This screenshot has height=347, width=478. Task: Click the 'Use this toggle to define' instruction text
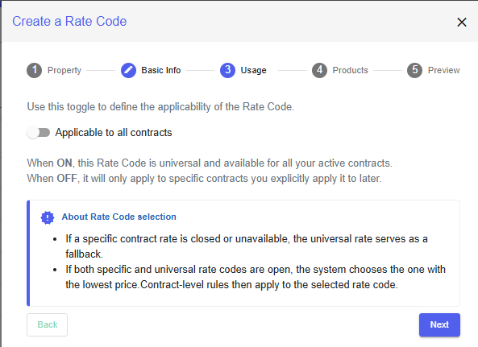point(160,107)
